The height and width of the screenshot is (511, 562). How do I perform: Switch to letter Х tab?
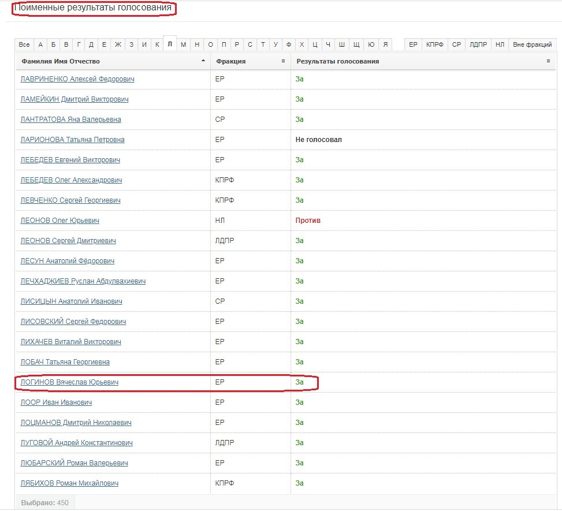point(302,44)
